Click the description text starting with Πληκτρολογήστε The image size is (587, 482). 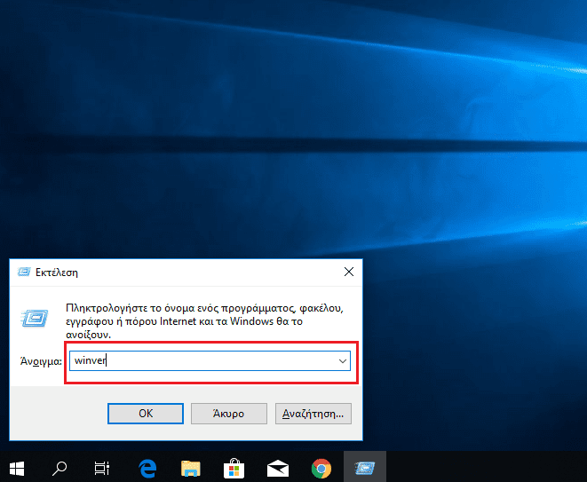(204, 321)
